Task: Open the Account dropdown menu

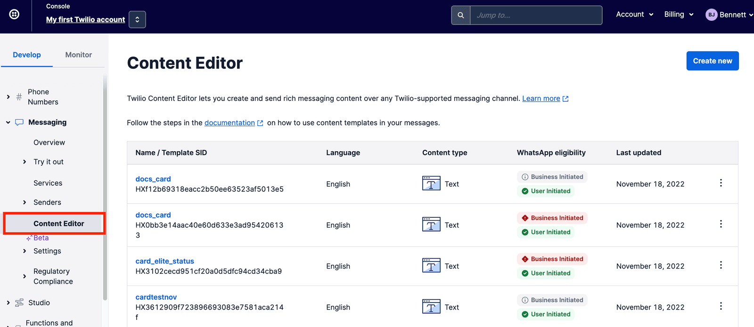Action: click(x=634, y=15)
